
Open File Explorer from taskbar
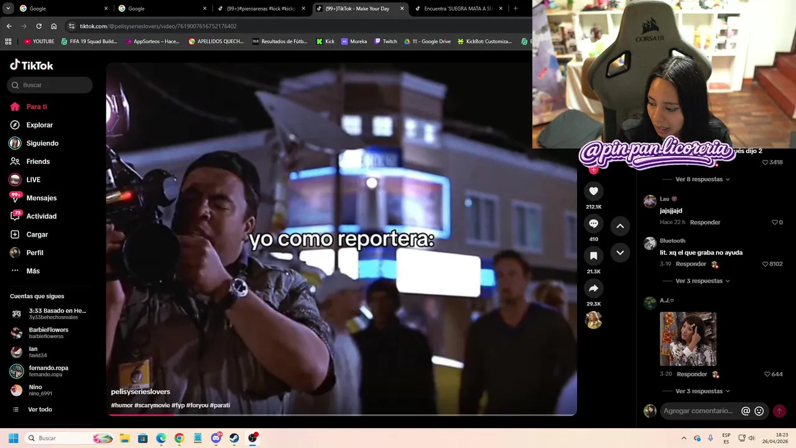[124, 438]
